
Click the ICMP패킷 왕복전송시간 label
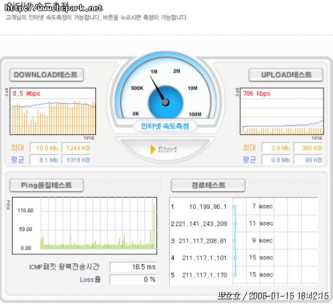click(64, 267)
